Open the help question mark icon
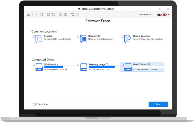 point(65,14)
